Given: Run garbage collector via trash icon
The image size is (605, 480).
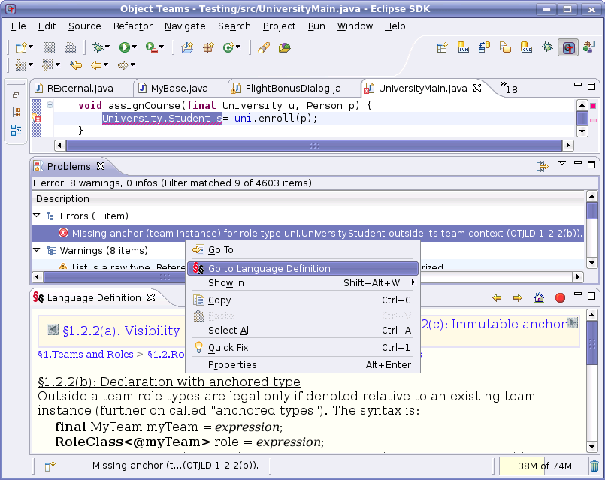Looking at the screenshot, I should point(594,466).
